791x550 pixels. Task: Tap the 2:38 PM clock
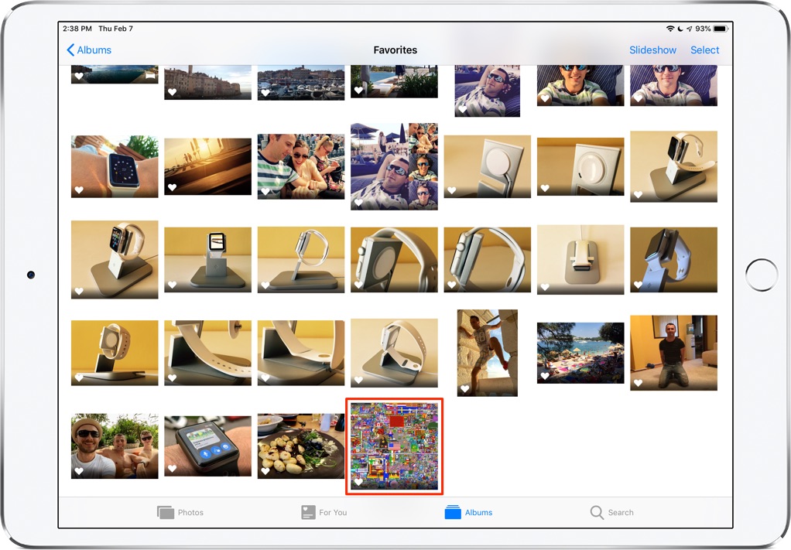[77, 29]
